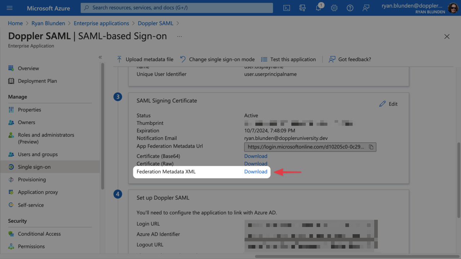Click the Set up Doppler SAML heading

click(163, 197)
